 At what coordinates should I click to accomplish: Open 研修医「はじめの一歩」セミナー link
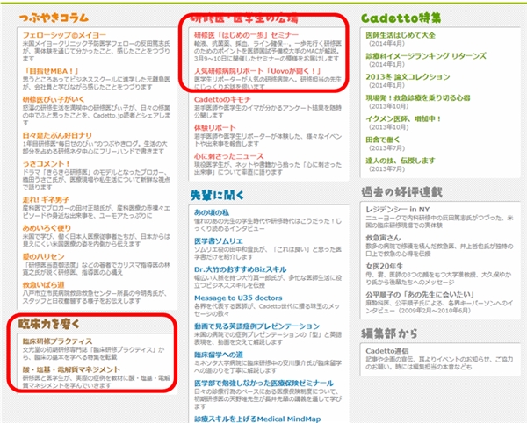(246, 35)
